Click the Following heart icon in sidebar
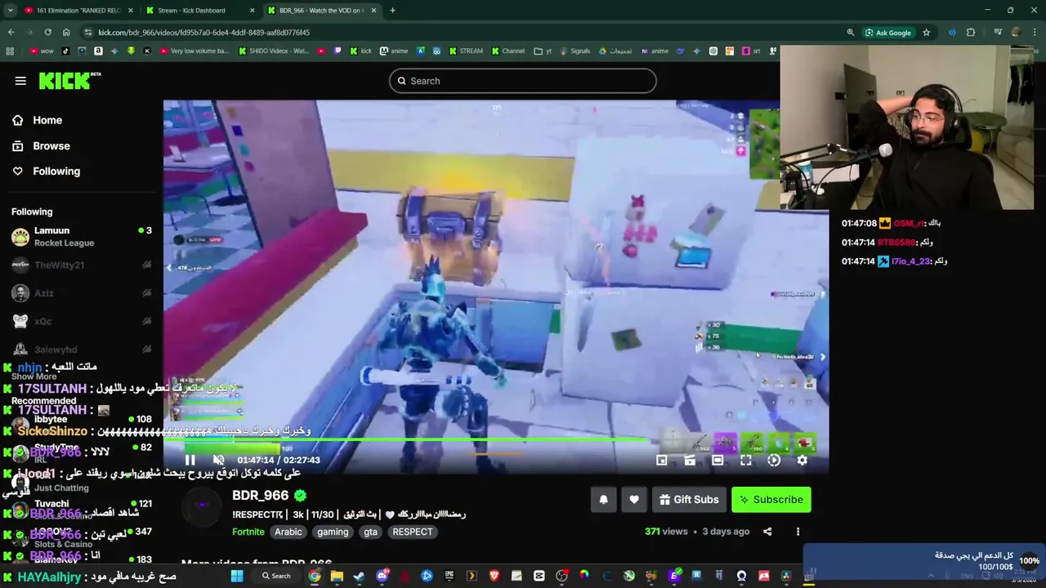 coord(18,171)
